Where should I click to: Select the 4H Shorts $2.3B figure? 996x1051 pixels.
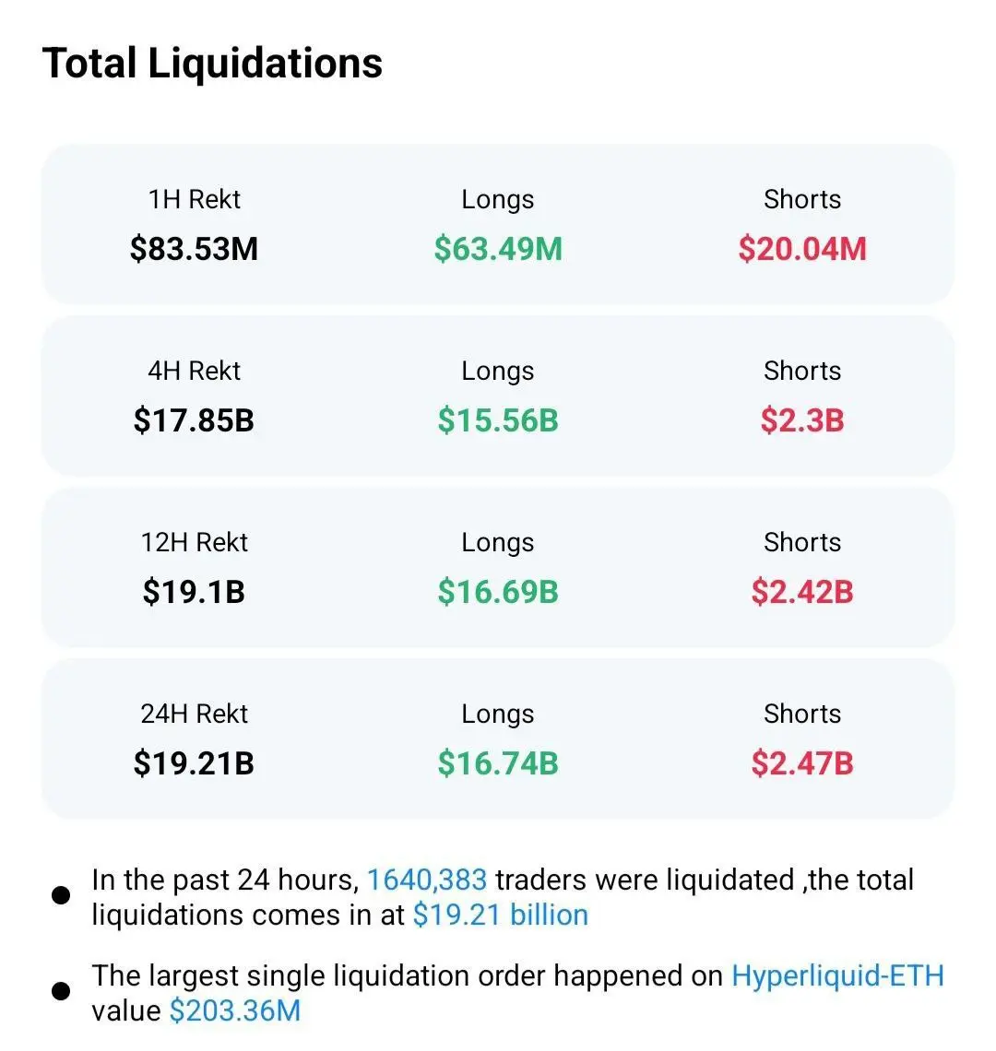802,420
